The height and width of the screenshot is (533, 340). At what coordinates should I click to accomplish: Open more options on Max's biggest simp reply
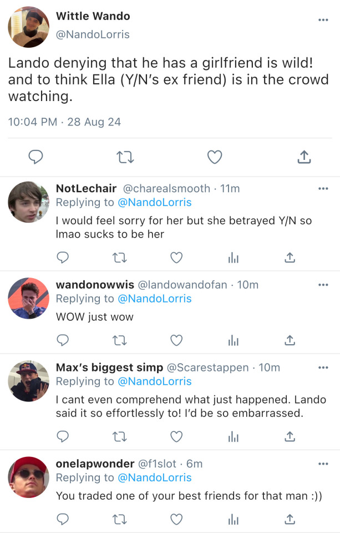(323, 368)
